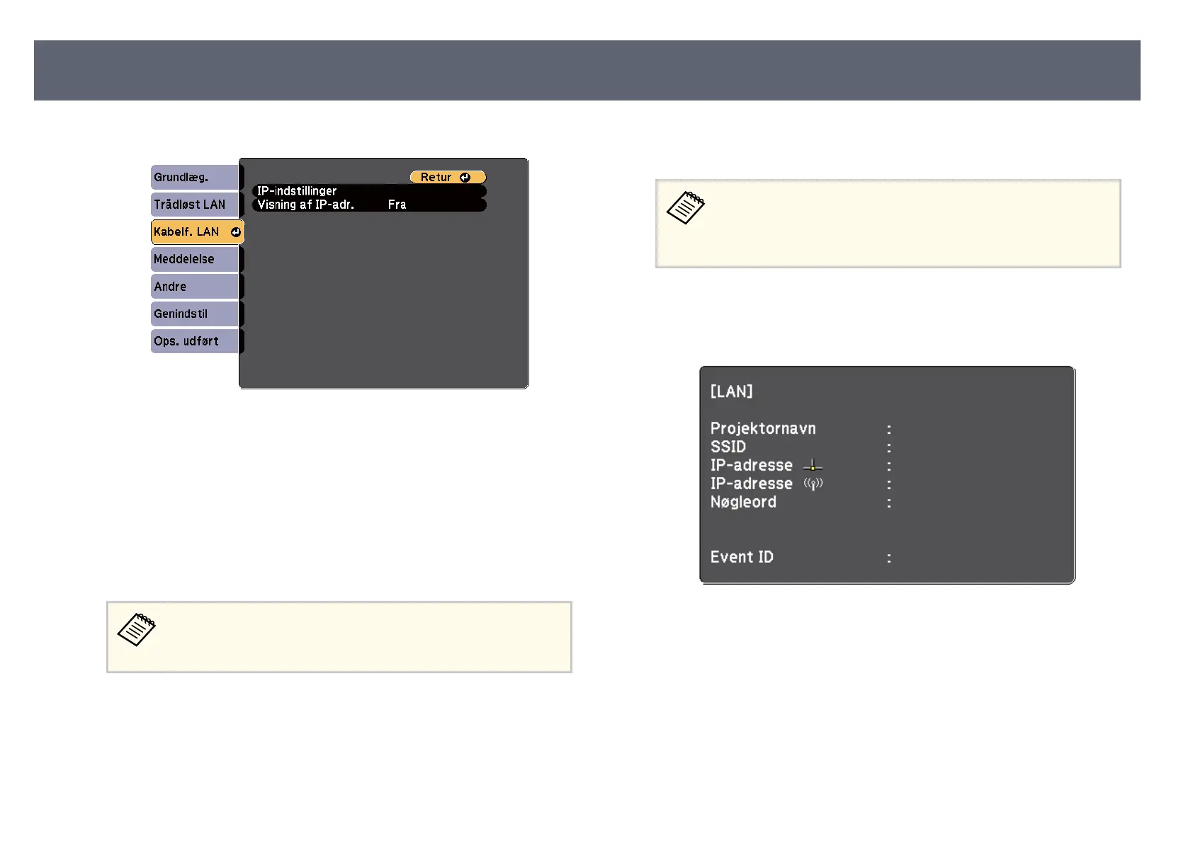Click the notepad icon in the upper-right note box

[686, 208]
